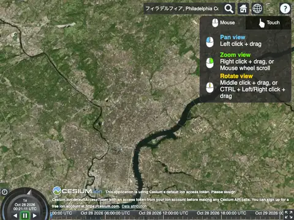The width and height of the screenshot is (294, 220).
Task: Click the "Left click + drag" instruction
Action: pos(241,44)
